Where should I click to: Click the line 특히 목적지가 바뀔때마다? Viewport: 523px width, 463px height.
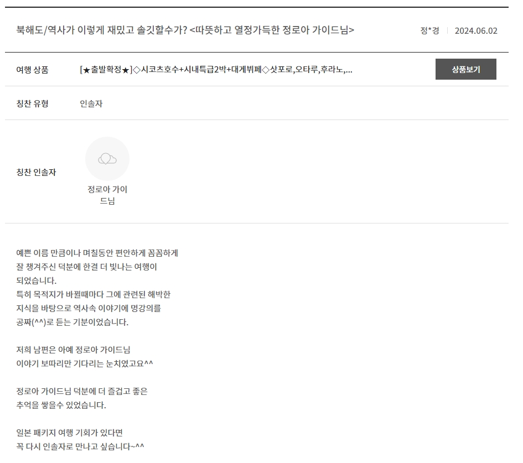point(94,295)
